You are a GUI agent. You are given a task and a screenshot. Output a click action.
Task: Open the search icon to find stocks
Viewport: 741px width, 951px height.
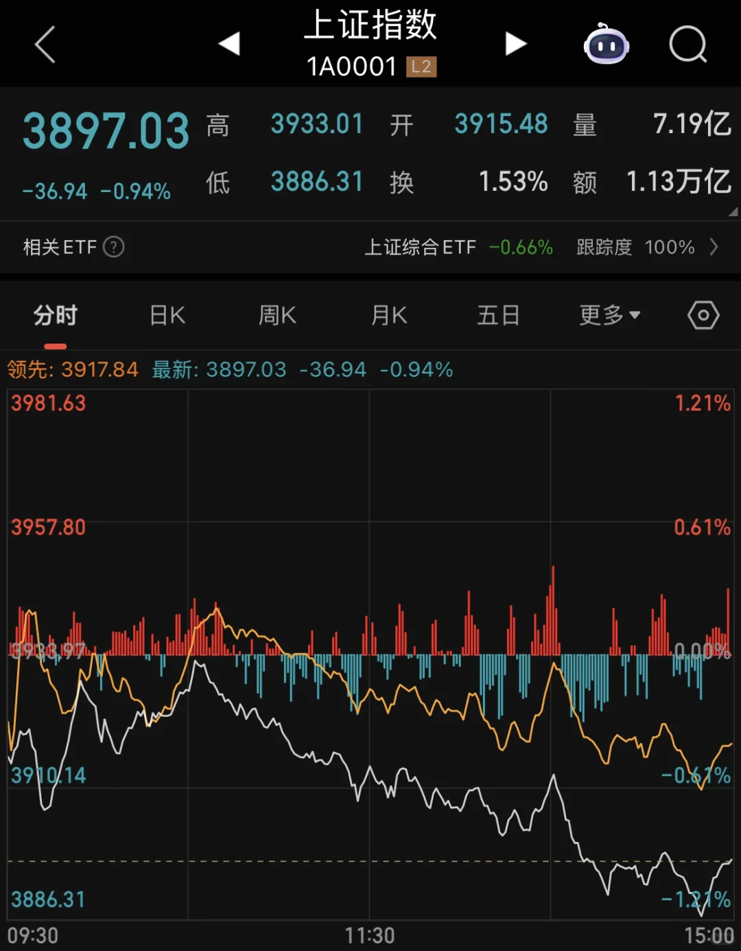pyautogui.click(x=688, y=43)
